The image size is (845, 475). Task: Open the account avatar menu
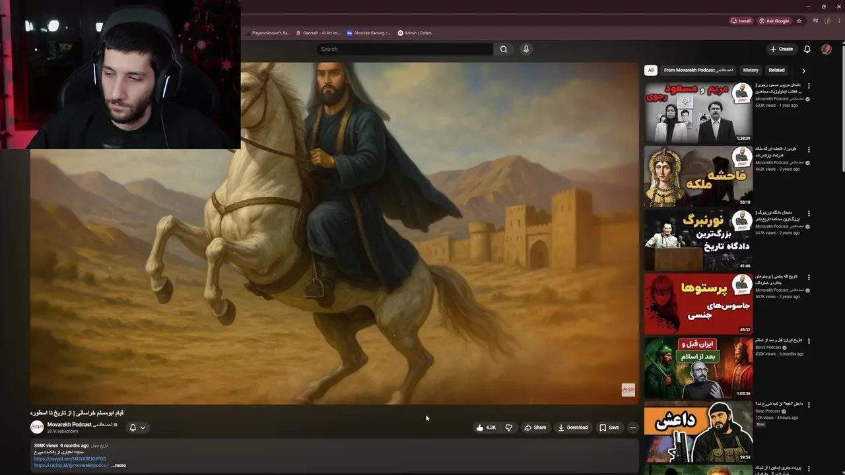826,49
